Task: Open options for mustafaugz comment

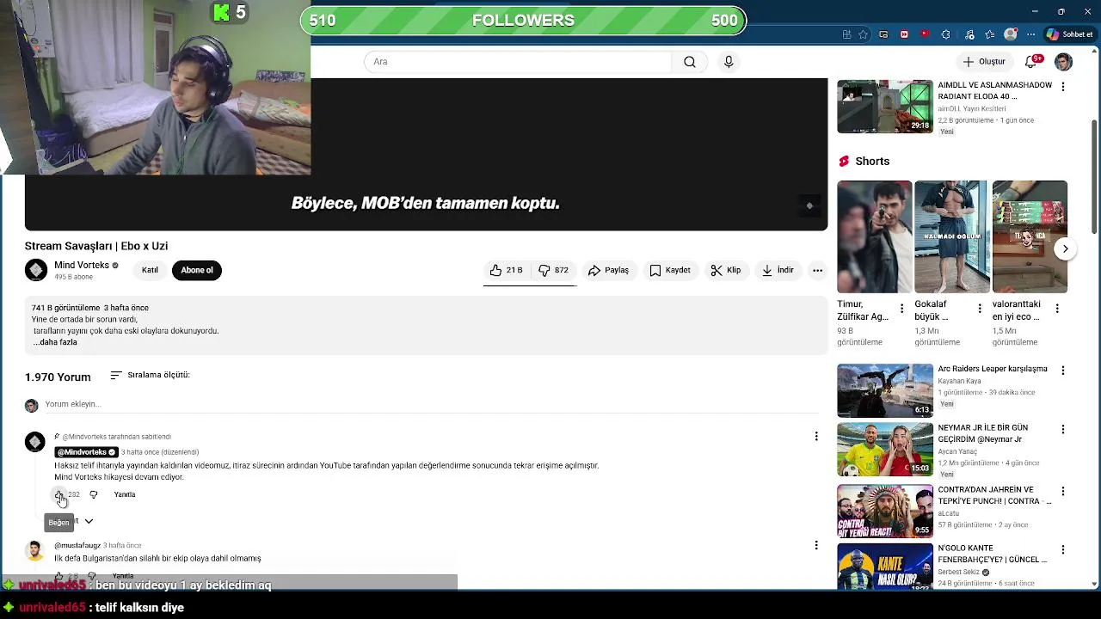Action: (x=816, y=545)
